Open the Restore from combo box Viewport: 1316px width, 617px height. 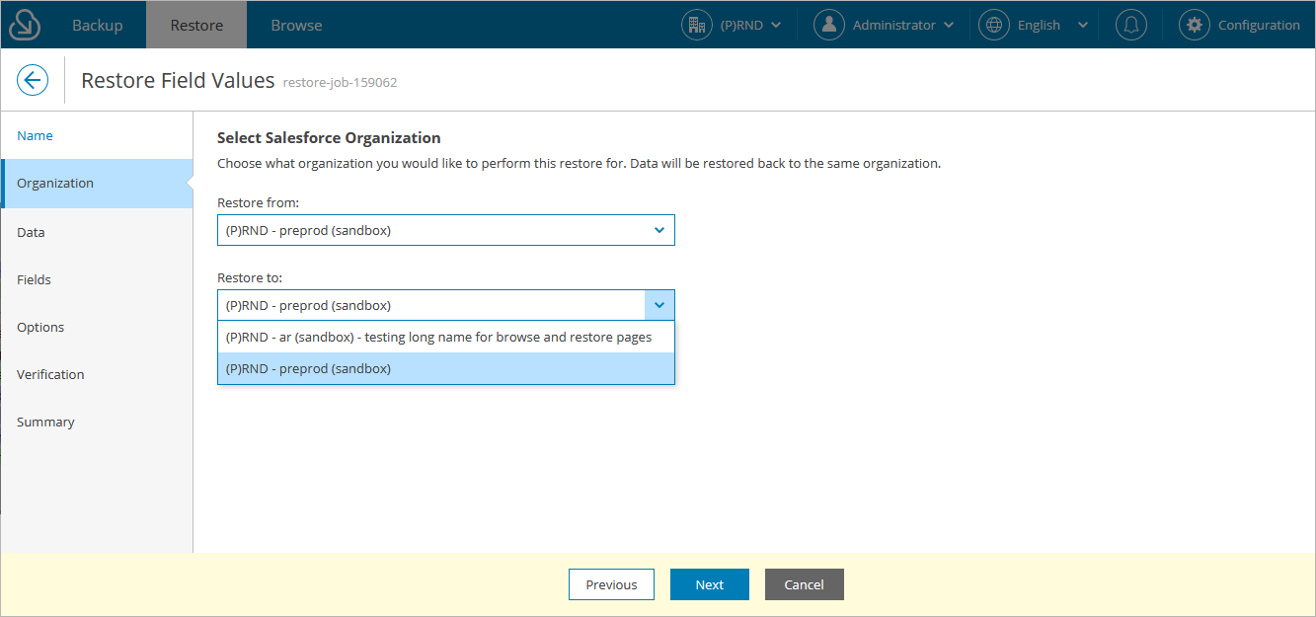446,230
